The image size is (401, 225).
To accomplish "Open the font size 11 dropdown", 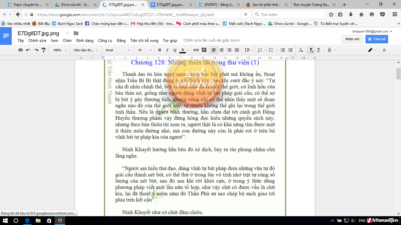I will coord(145,50).
